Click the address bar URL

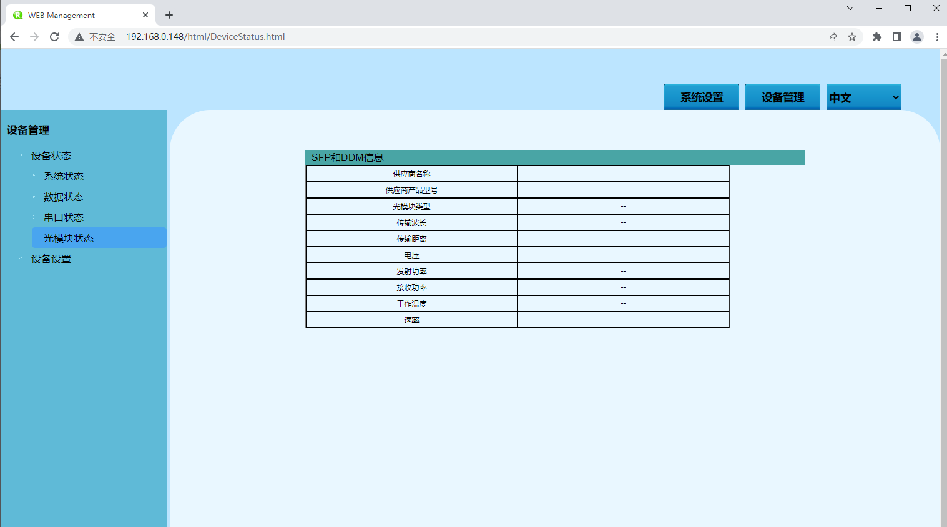click(205, 37)
